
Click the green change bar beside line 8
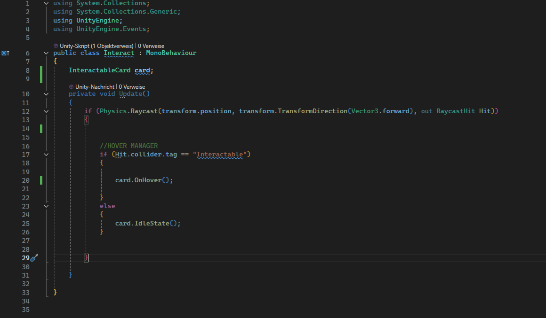(41, 70)
